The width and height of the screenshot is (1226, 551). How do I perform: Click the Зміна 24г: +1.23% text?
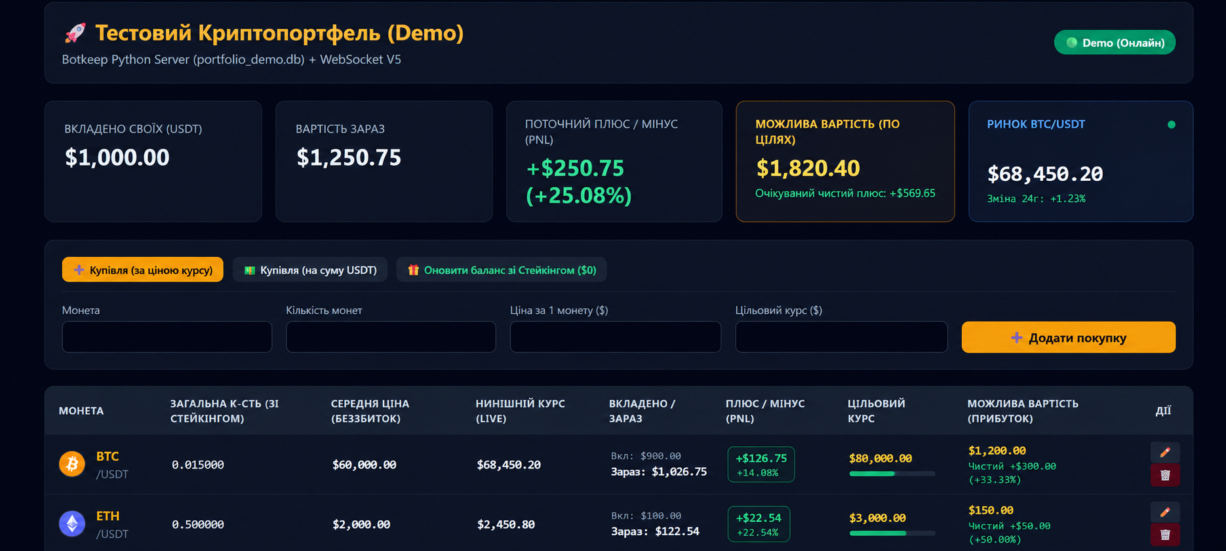1037,199
